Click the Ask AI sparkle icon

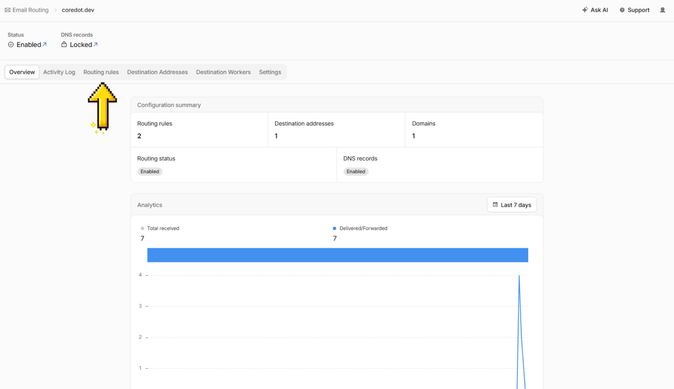point(585,10)
